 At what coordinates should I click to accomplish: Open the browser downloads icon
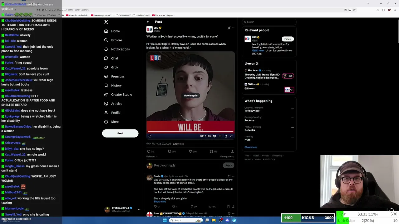(x=378, y=10)
